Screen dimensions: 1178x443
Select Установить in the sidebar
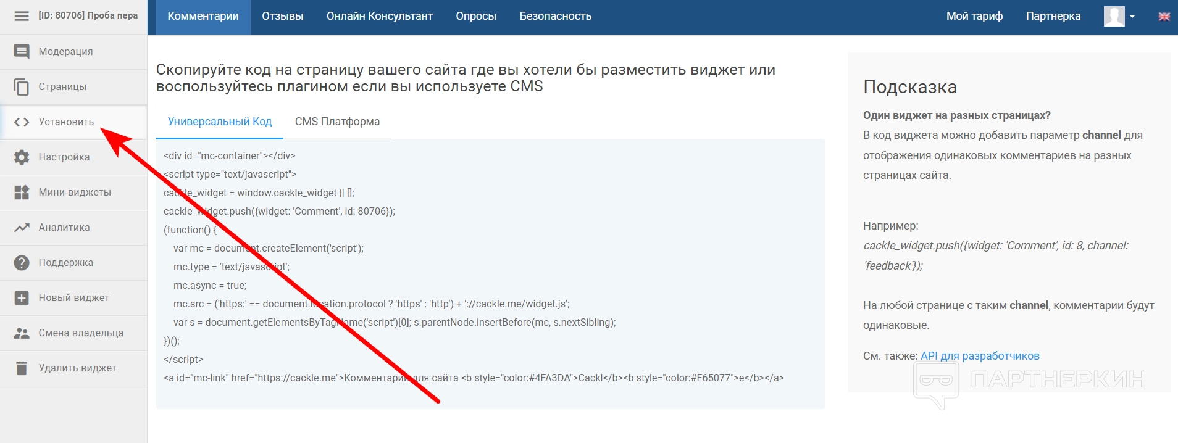tap(73, 122)
